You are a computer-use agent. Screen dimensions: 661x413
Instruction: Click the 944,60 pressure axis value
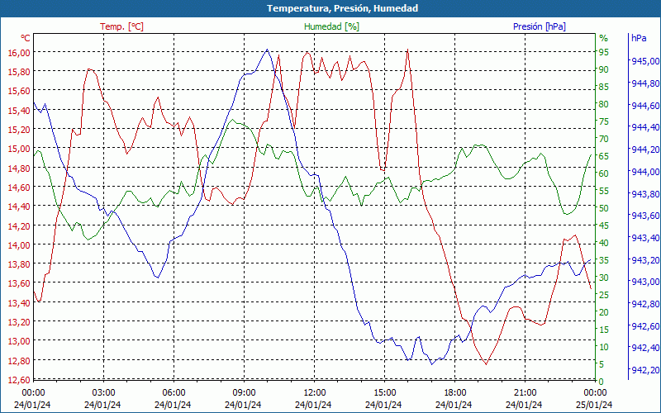coord(645,106)
